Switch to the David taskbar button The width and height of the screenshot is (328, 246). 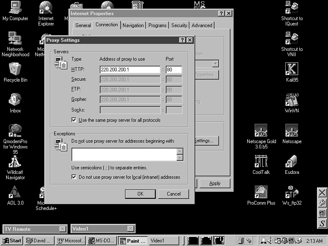pyautogui.click(x=39, y=241)
